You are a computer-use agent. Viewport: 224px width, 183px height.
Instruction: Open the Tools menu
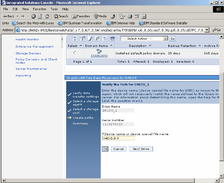54,9
